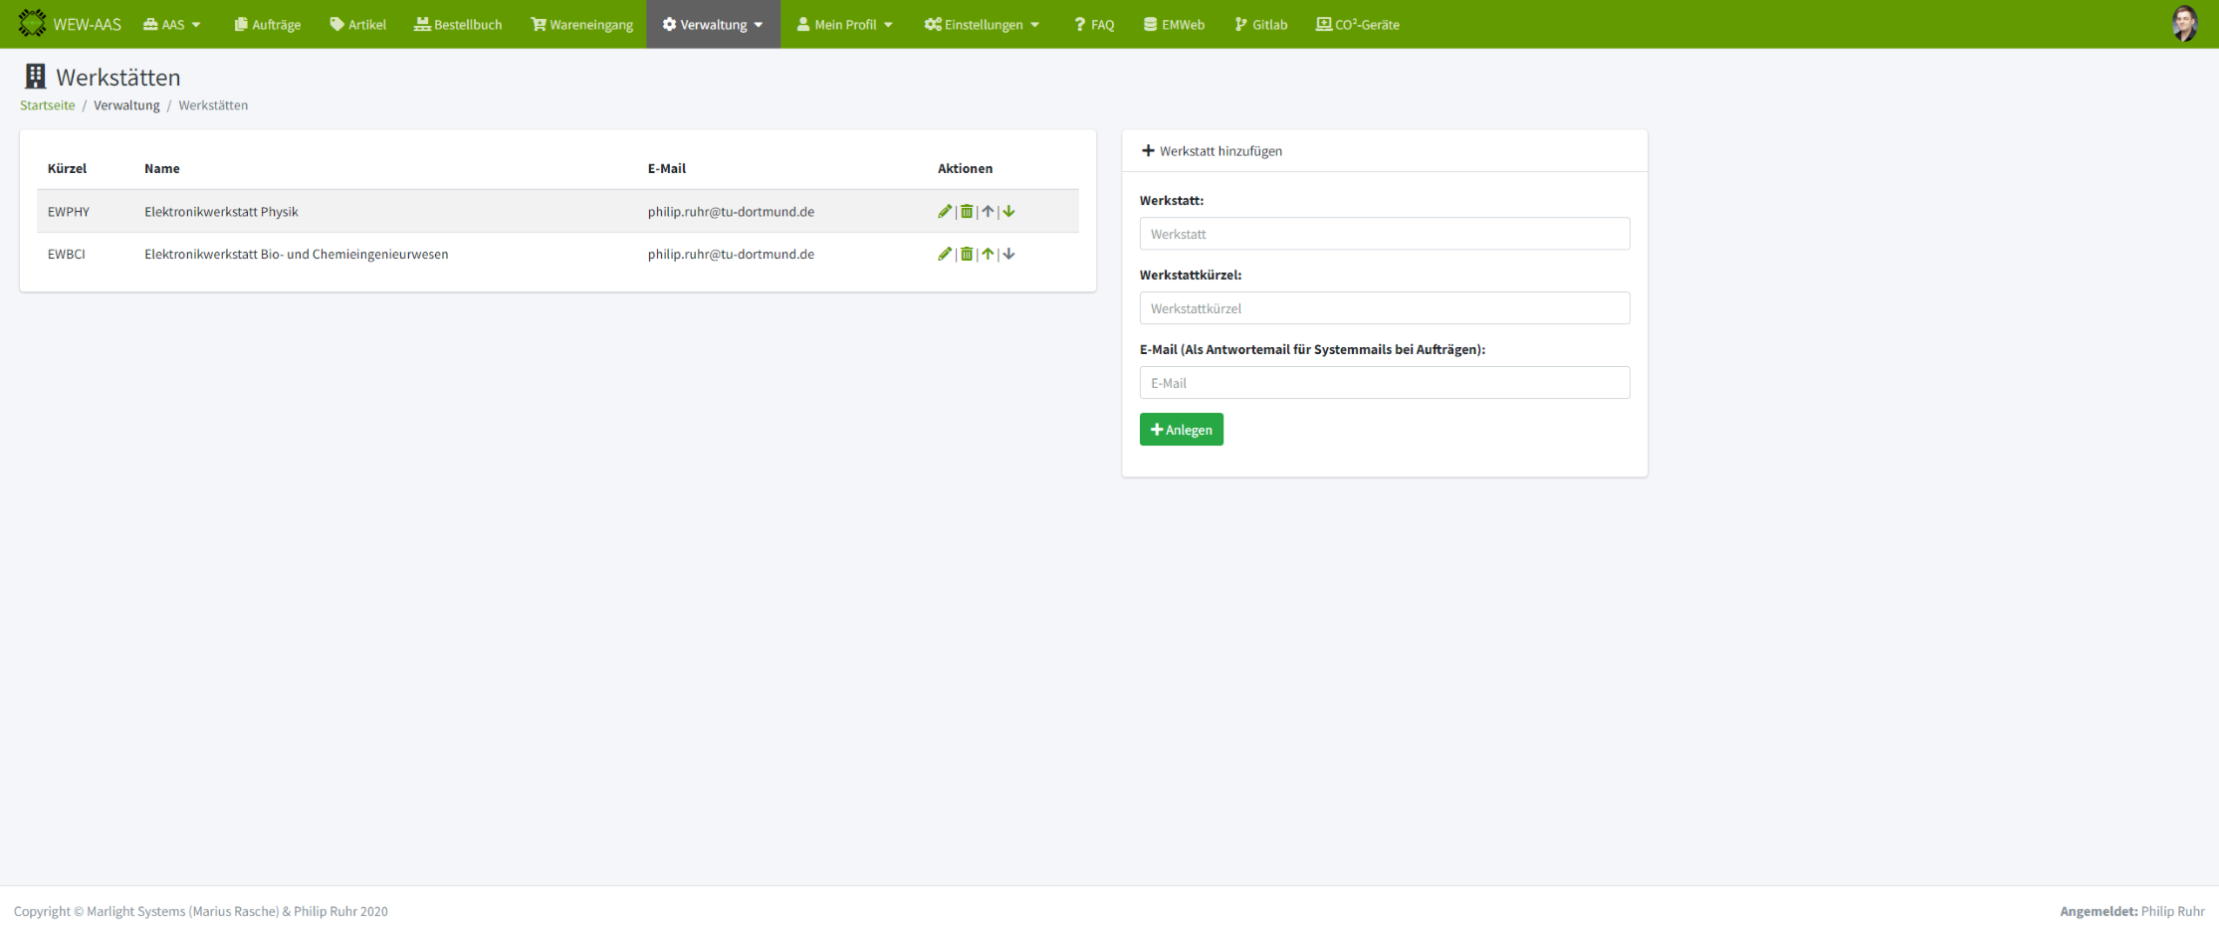Expand the Mein Profil dropdown
Image resolution: width=2219 pixels, height=935 pixels.
(844, 24)
